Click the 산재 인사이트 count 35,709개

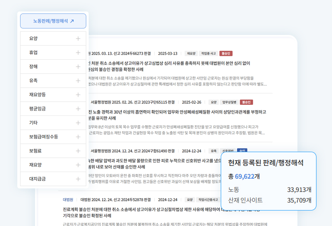pos(299,200)
